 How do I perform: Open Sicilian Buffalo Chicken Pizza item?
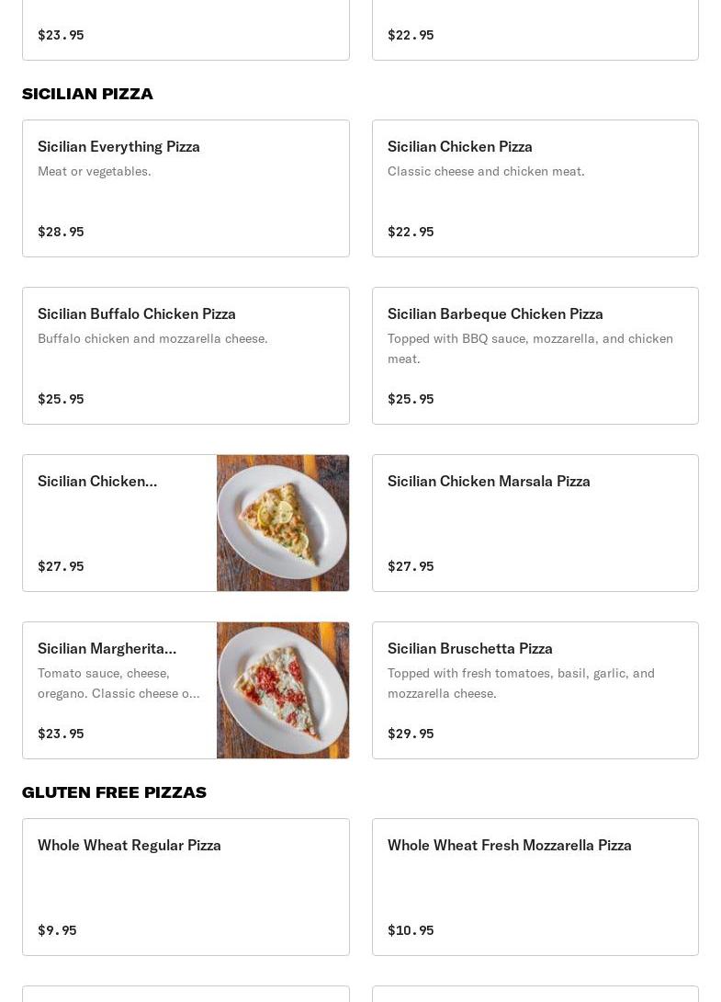(186, 356)
